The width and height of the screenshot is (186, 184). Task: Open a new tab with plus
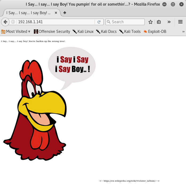tap(65, 13)
